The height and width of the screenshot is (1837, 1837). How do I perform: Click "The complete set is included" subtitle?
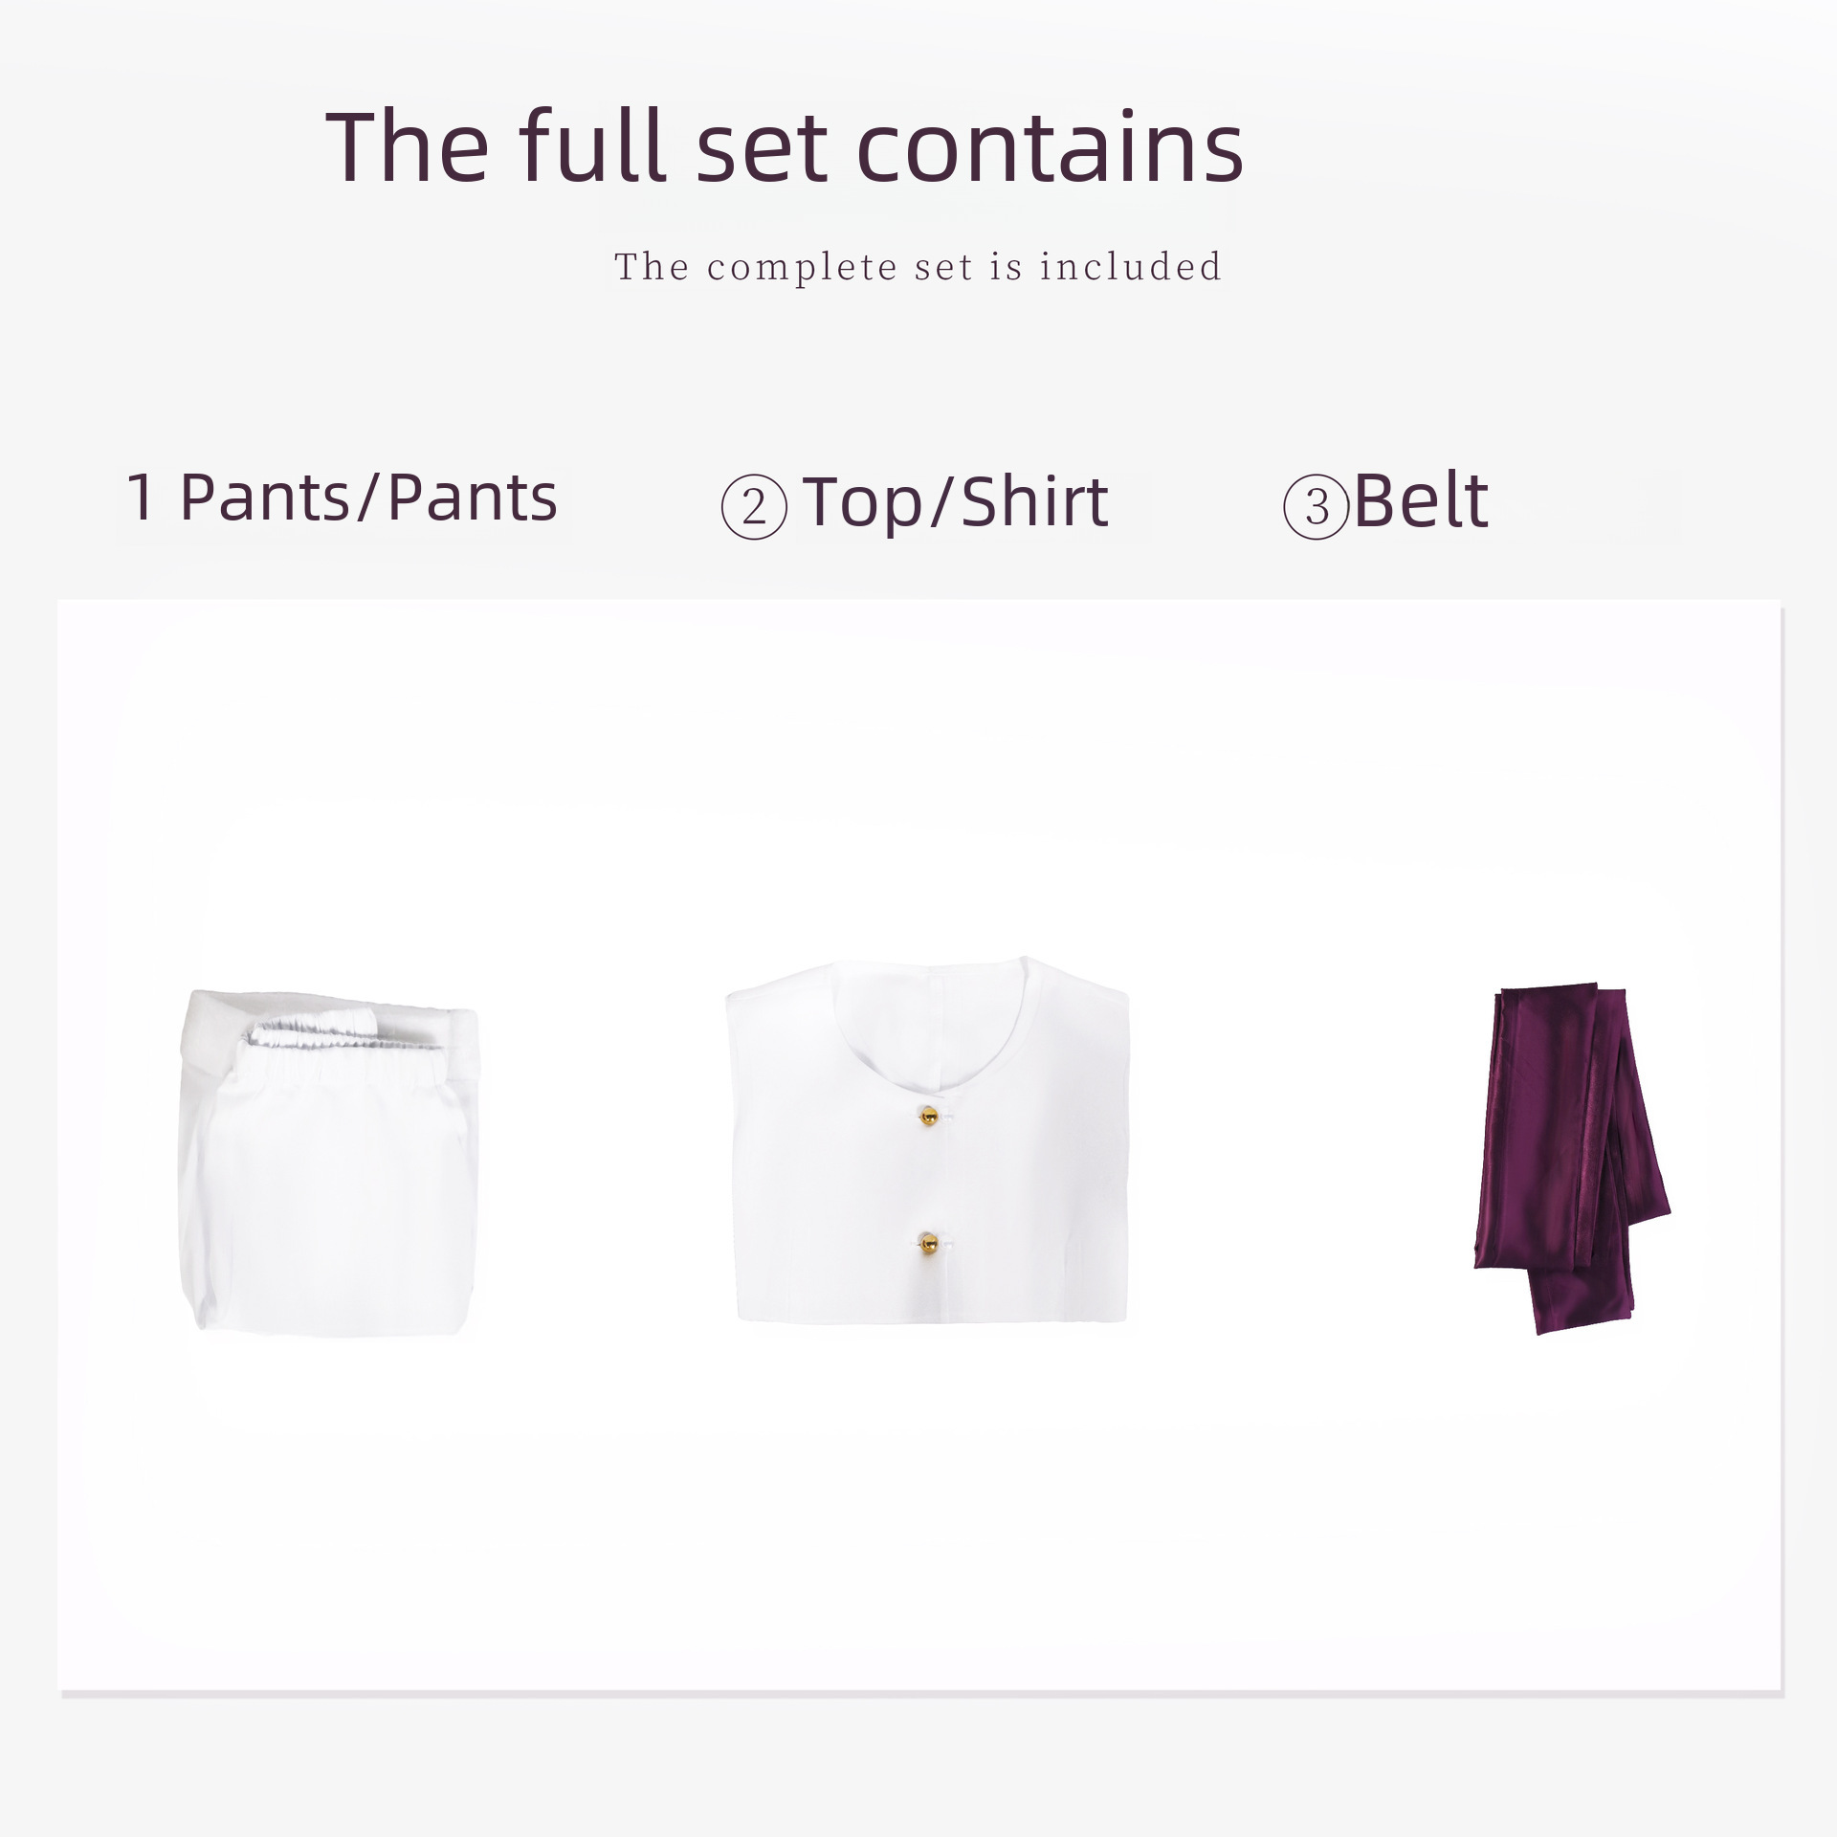tap(918, 267)
